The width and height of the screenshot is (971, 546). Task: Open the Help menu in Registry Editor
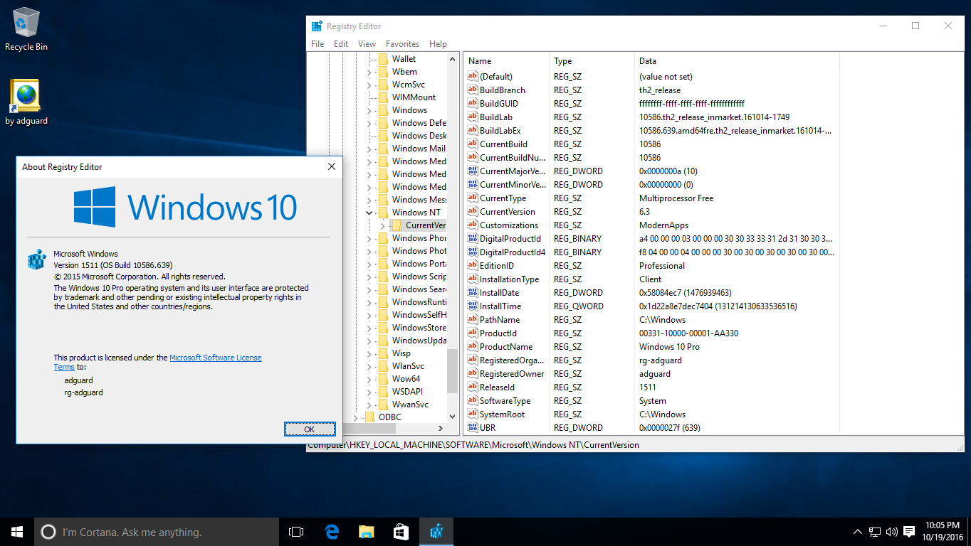[x=438, y=44]
